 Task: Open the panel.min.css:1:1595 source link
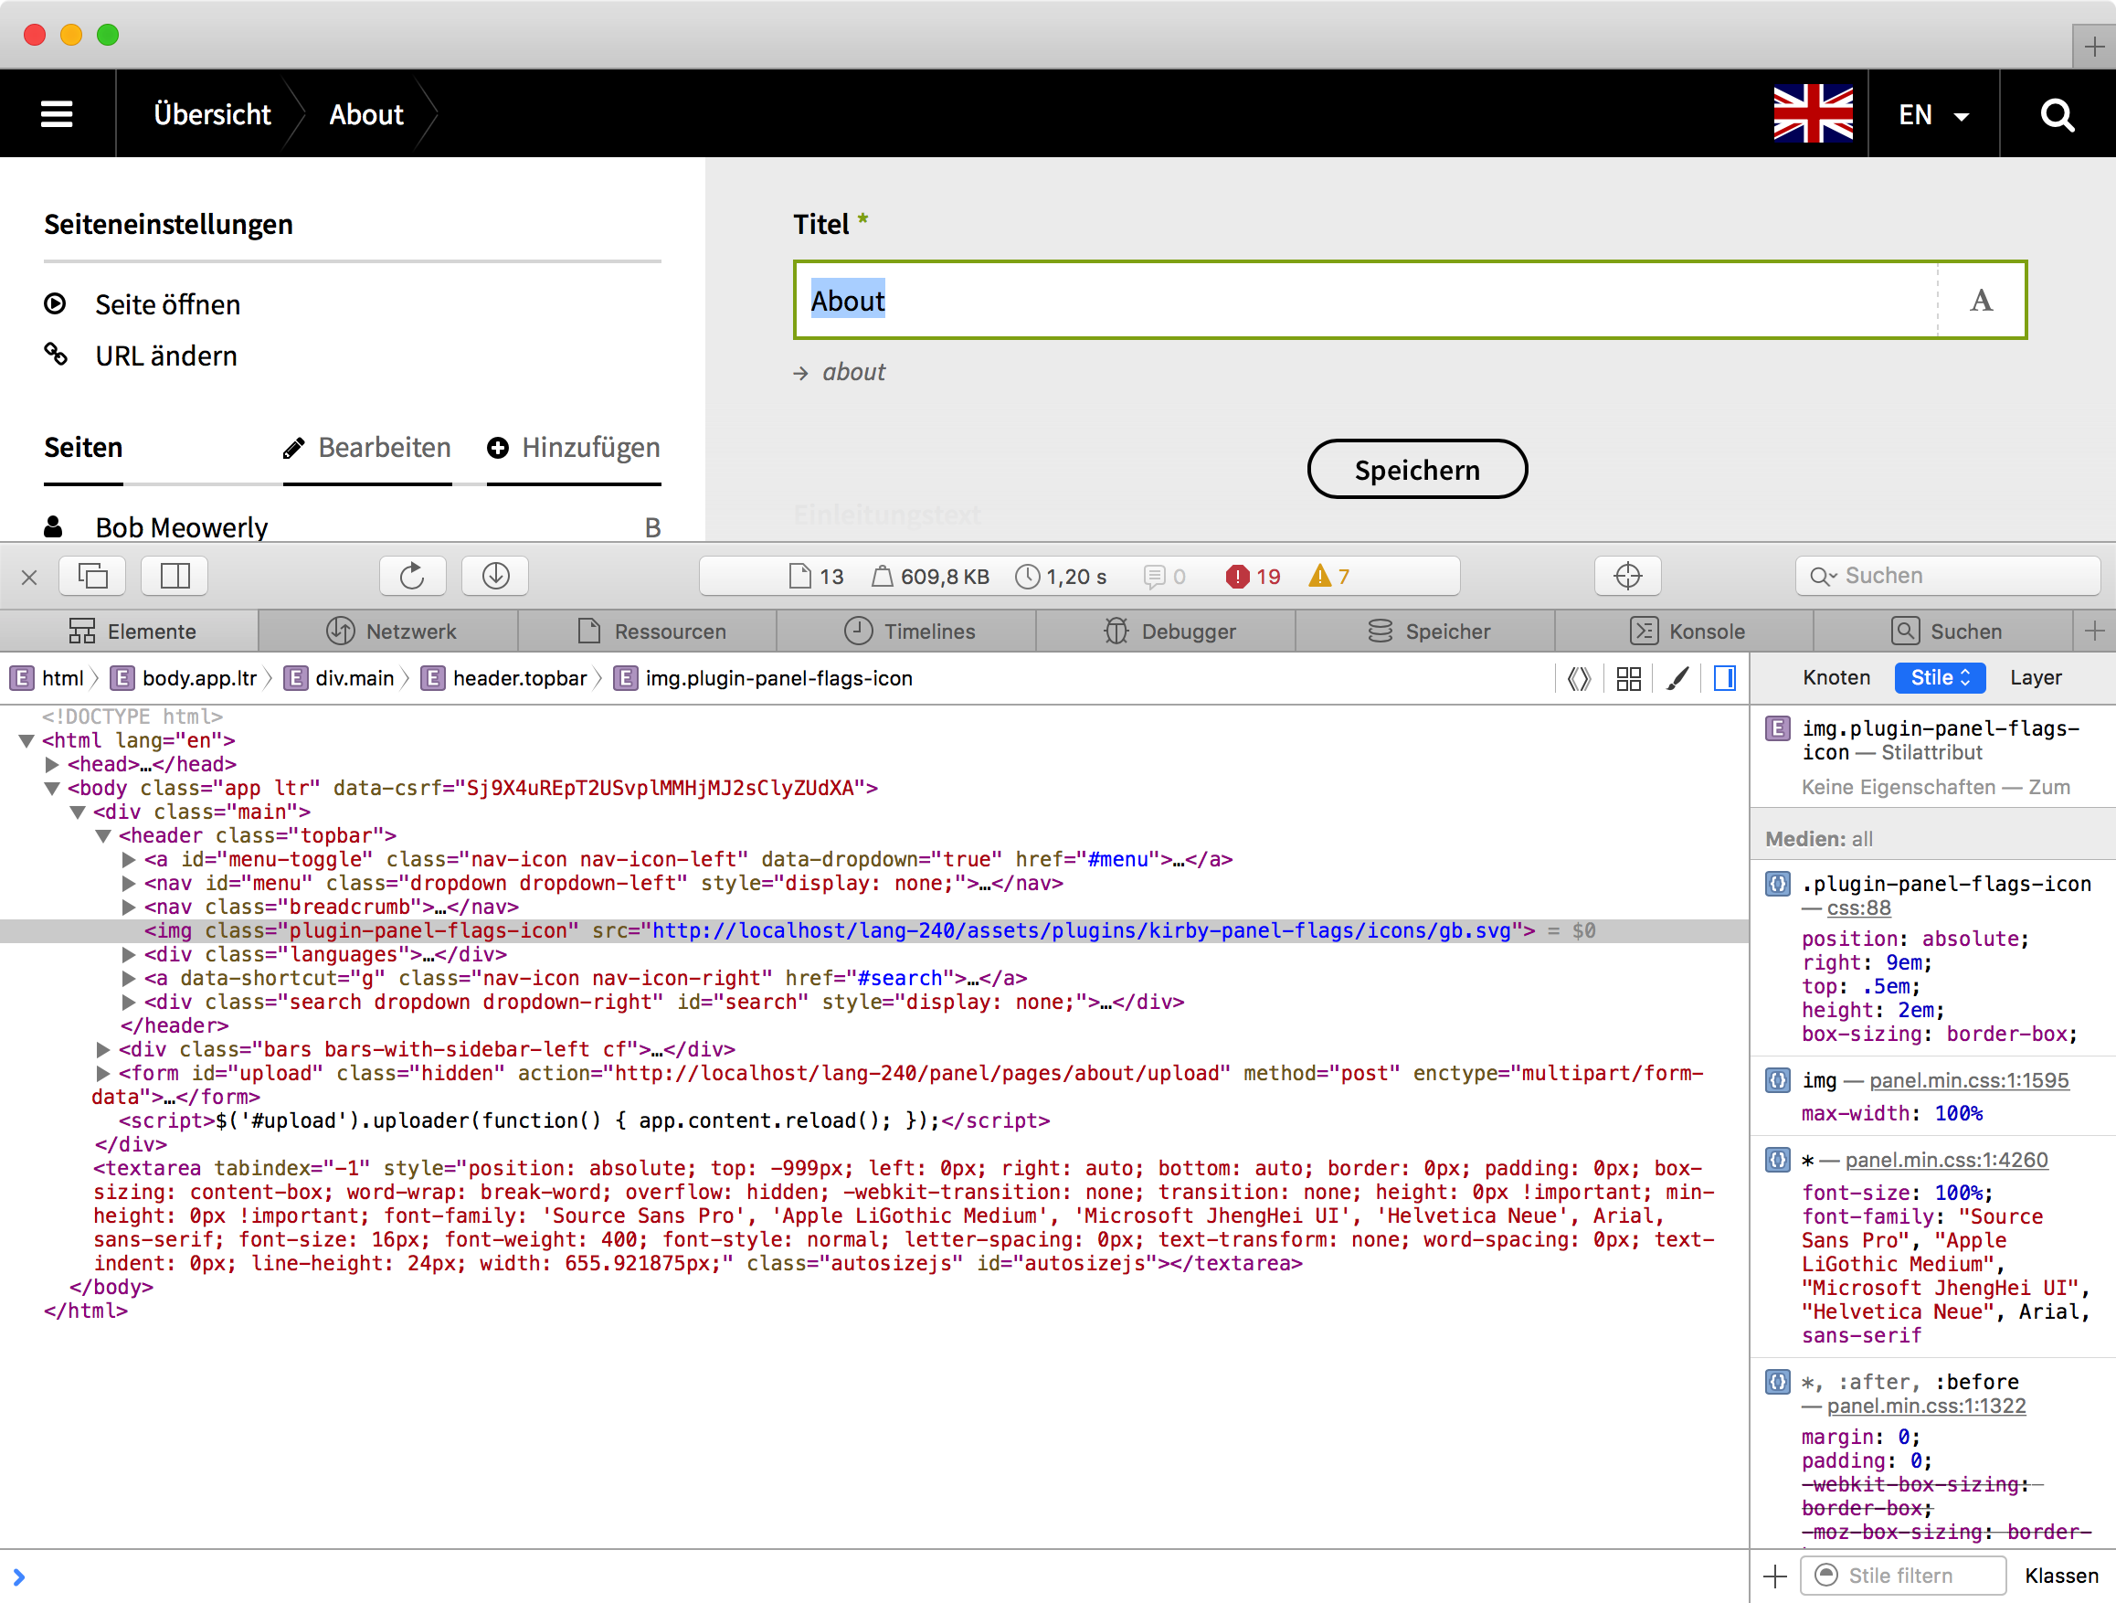point(1969,1080)
